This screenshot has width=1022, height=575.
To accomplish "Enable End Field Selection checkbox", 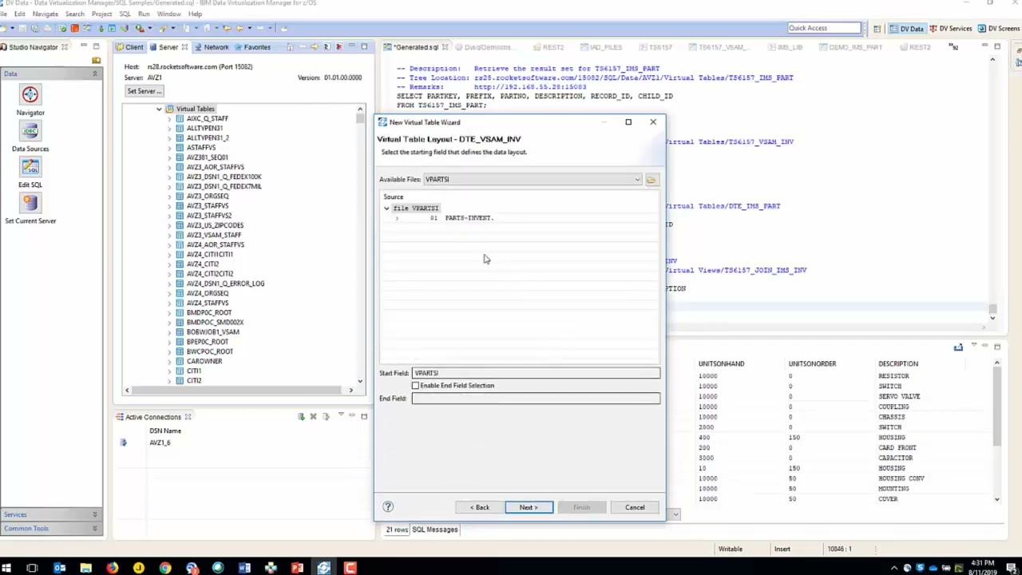I will pyautogui.click(x=415, y=386).
